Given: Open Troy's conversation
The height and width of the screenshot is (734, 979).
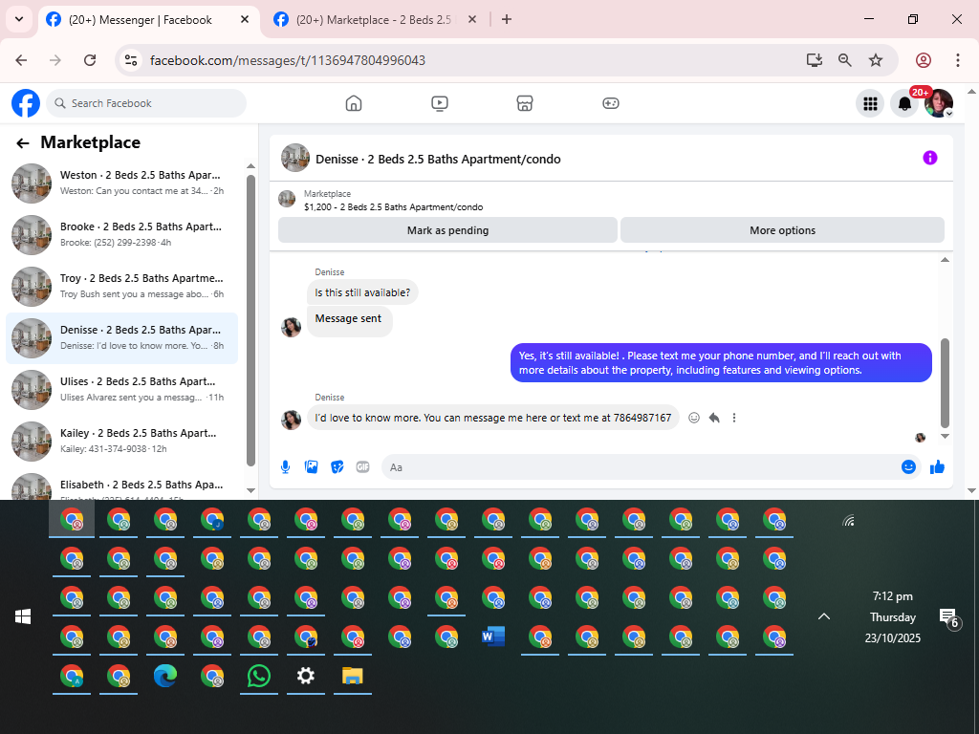Looking at the screenshot, I should coord(121,287).
